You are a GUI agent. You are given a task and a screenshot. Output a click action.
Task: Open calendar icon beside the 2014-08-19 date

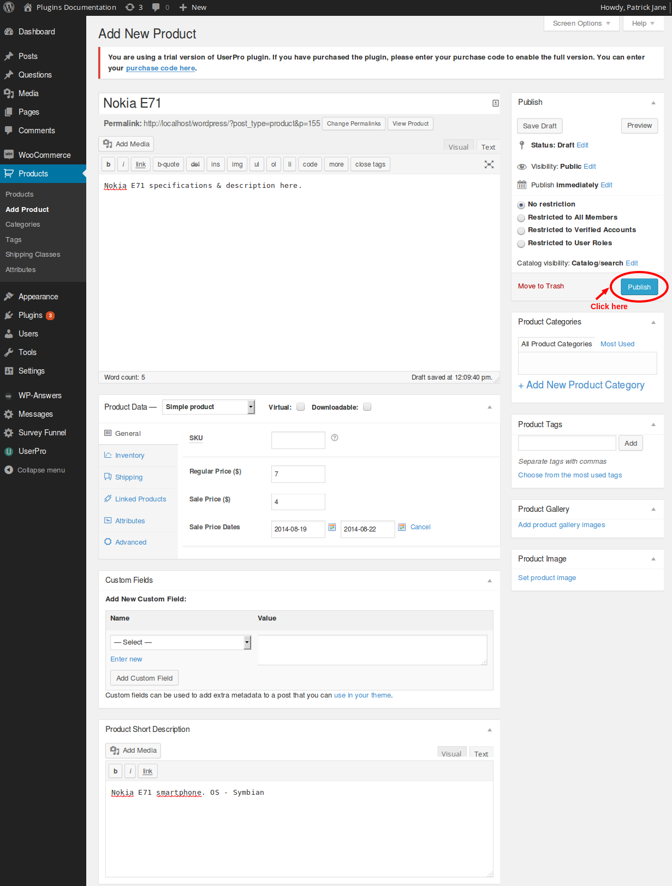click(332, 527)
